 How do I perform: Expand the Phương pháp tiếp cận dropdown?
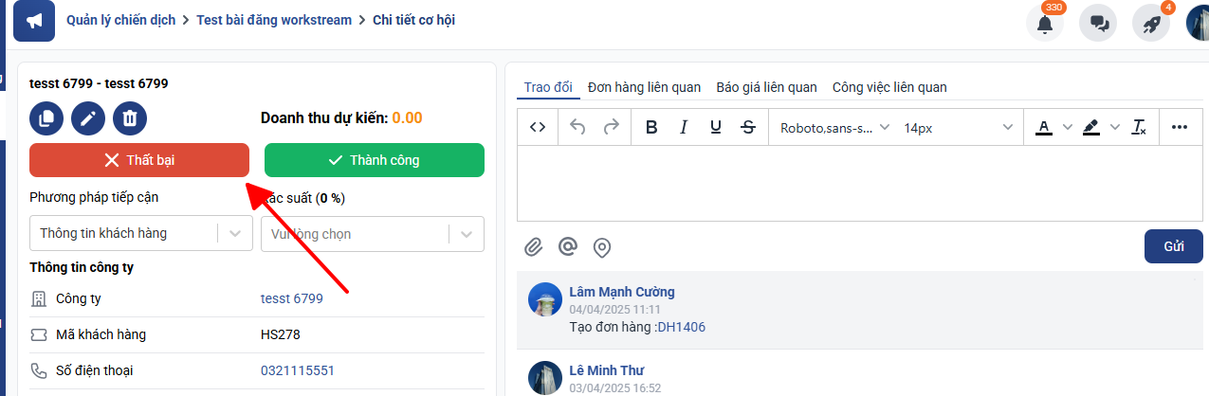pyautogui.click(x=235, y=233)
